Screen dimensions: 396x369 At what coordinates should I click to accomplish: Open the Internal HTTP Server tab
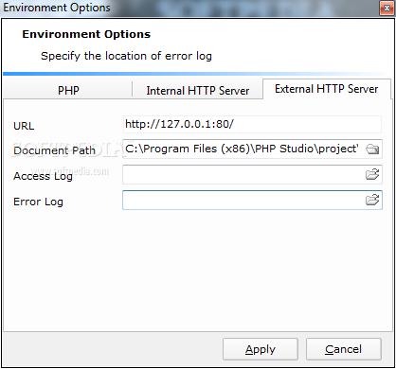tap(198, 91)
